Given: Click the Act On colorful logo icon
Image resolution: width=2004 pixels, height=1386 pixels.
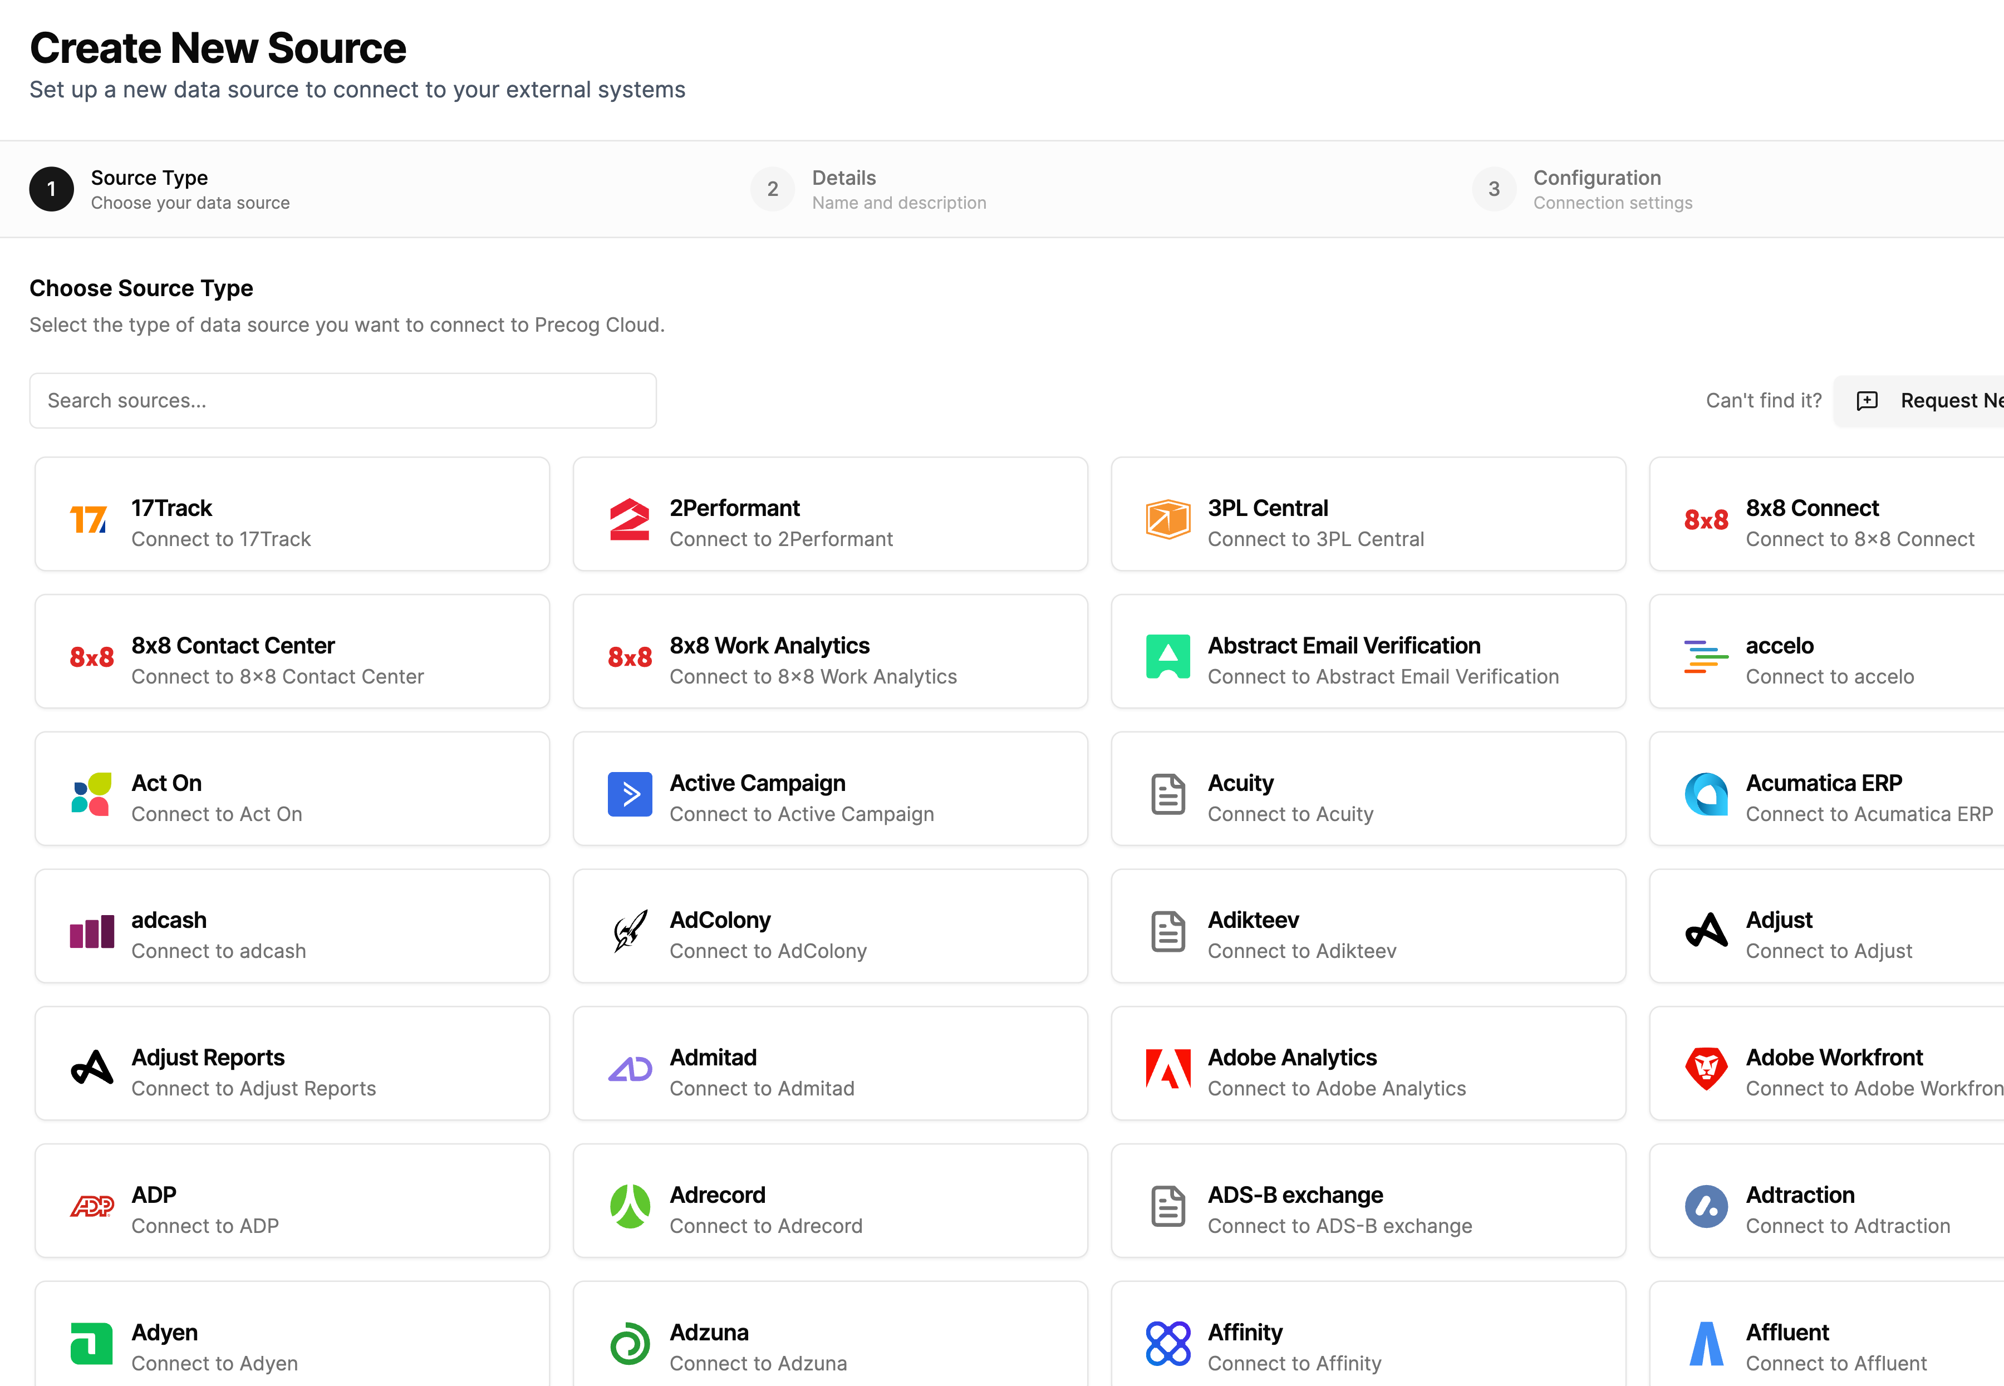Looking at the screenshot, I should [91, 795].
